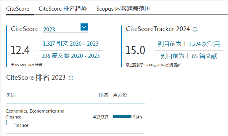Go to Scopus 内容涵盖范围 tab
The image size is (228, 136).
tap(123, 9)
